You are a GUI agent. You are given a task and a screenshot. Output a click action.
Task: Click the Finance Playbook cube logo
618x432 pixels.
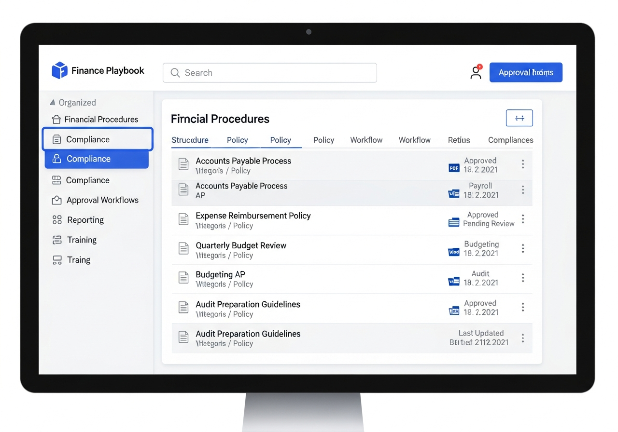(x=59, y=70)
